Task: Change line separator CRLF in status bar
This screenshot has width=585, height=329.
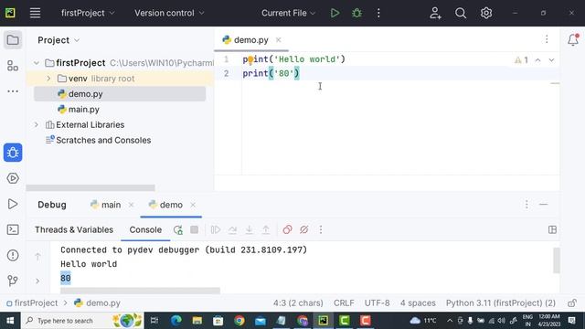Action: pyautogui.click(x=344, y=302)
